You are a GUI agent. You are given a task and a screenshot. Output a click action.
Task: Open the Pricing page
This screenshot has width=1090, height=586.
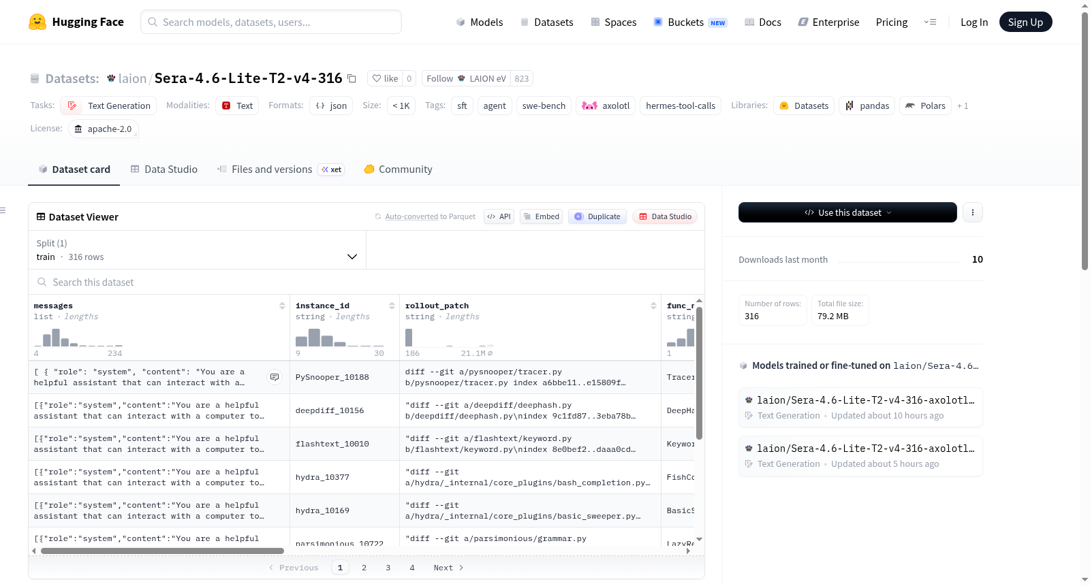[x=892, y=22]
